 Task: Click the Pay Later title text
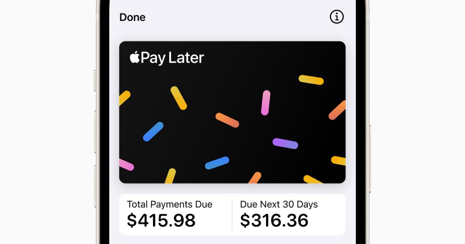click(x=172, y=58)
